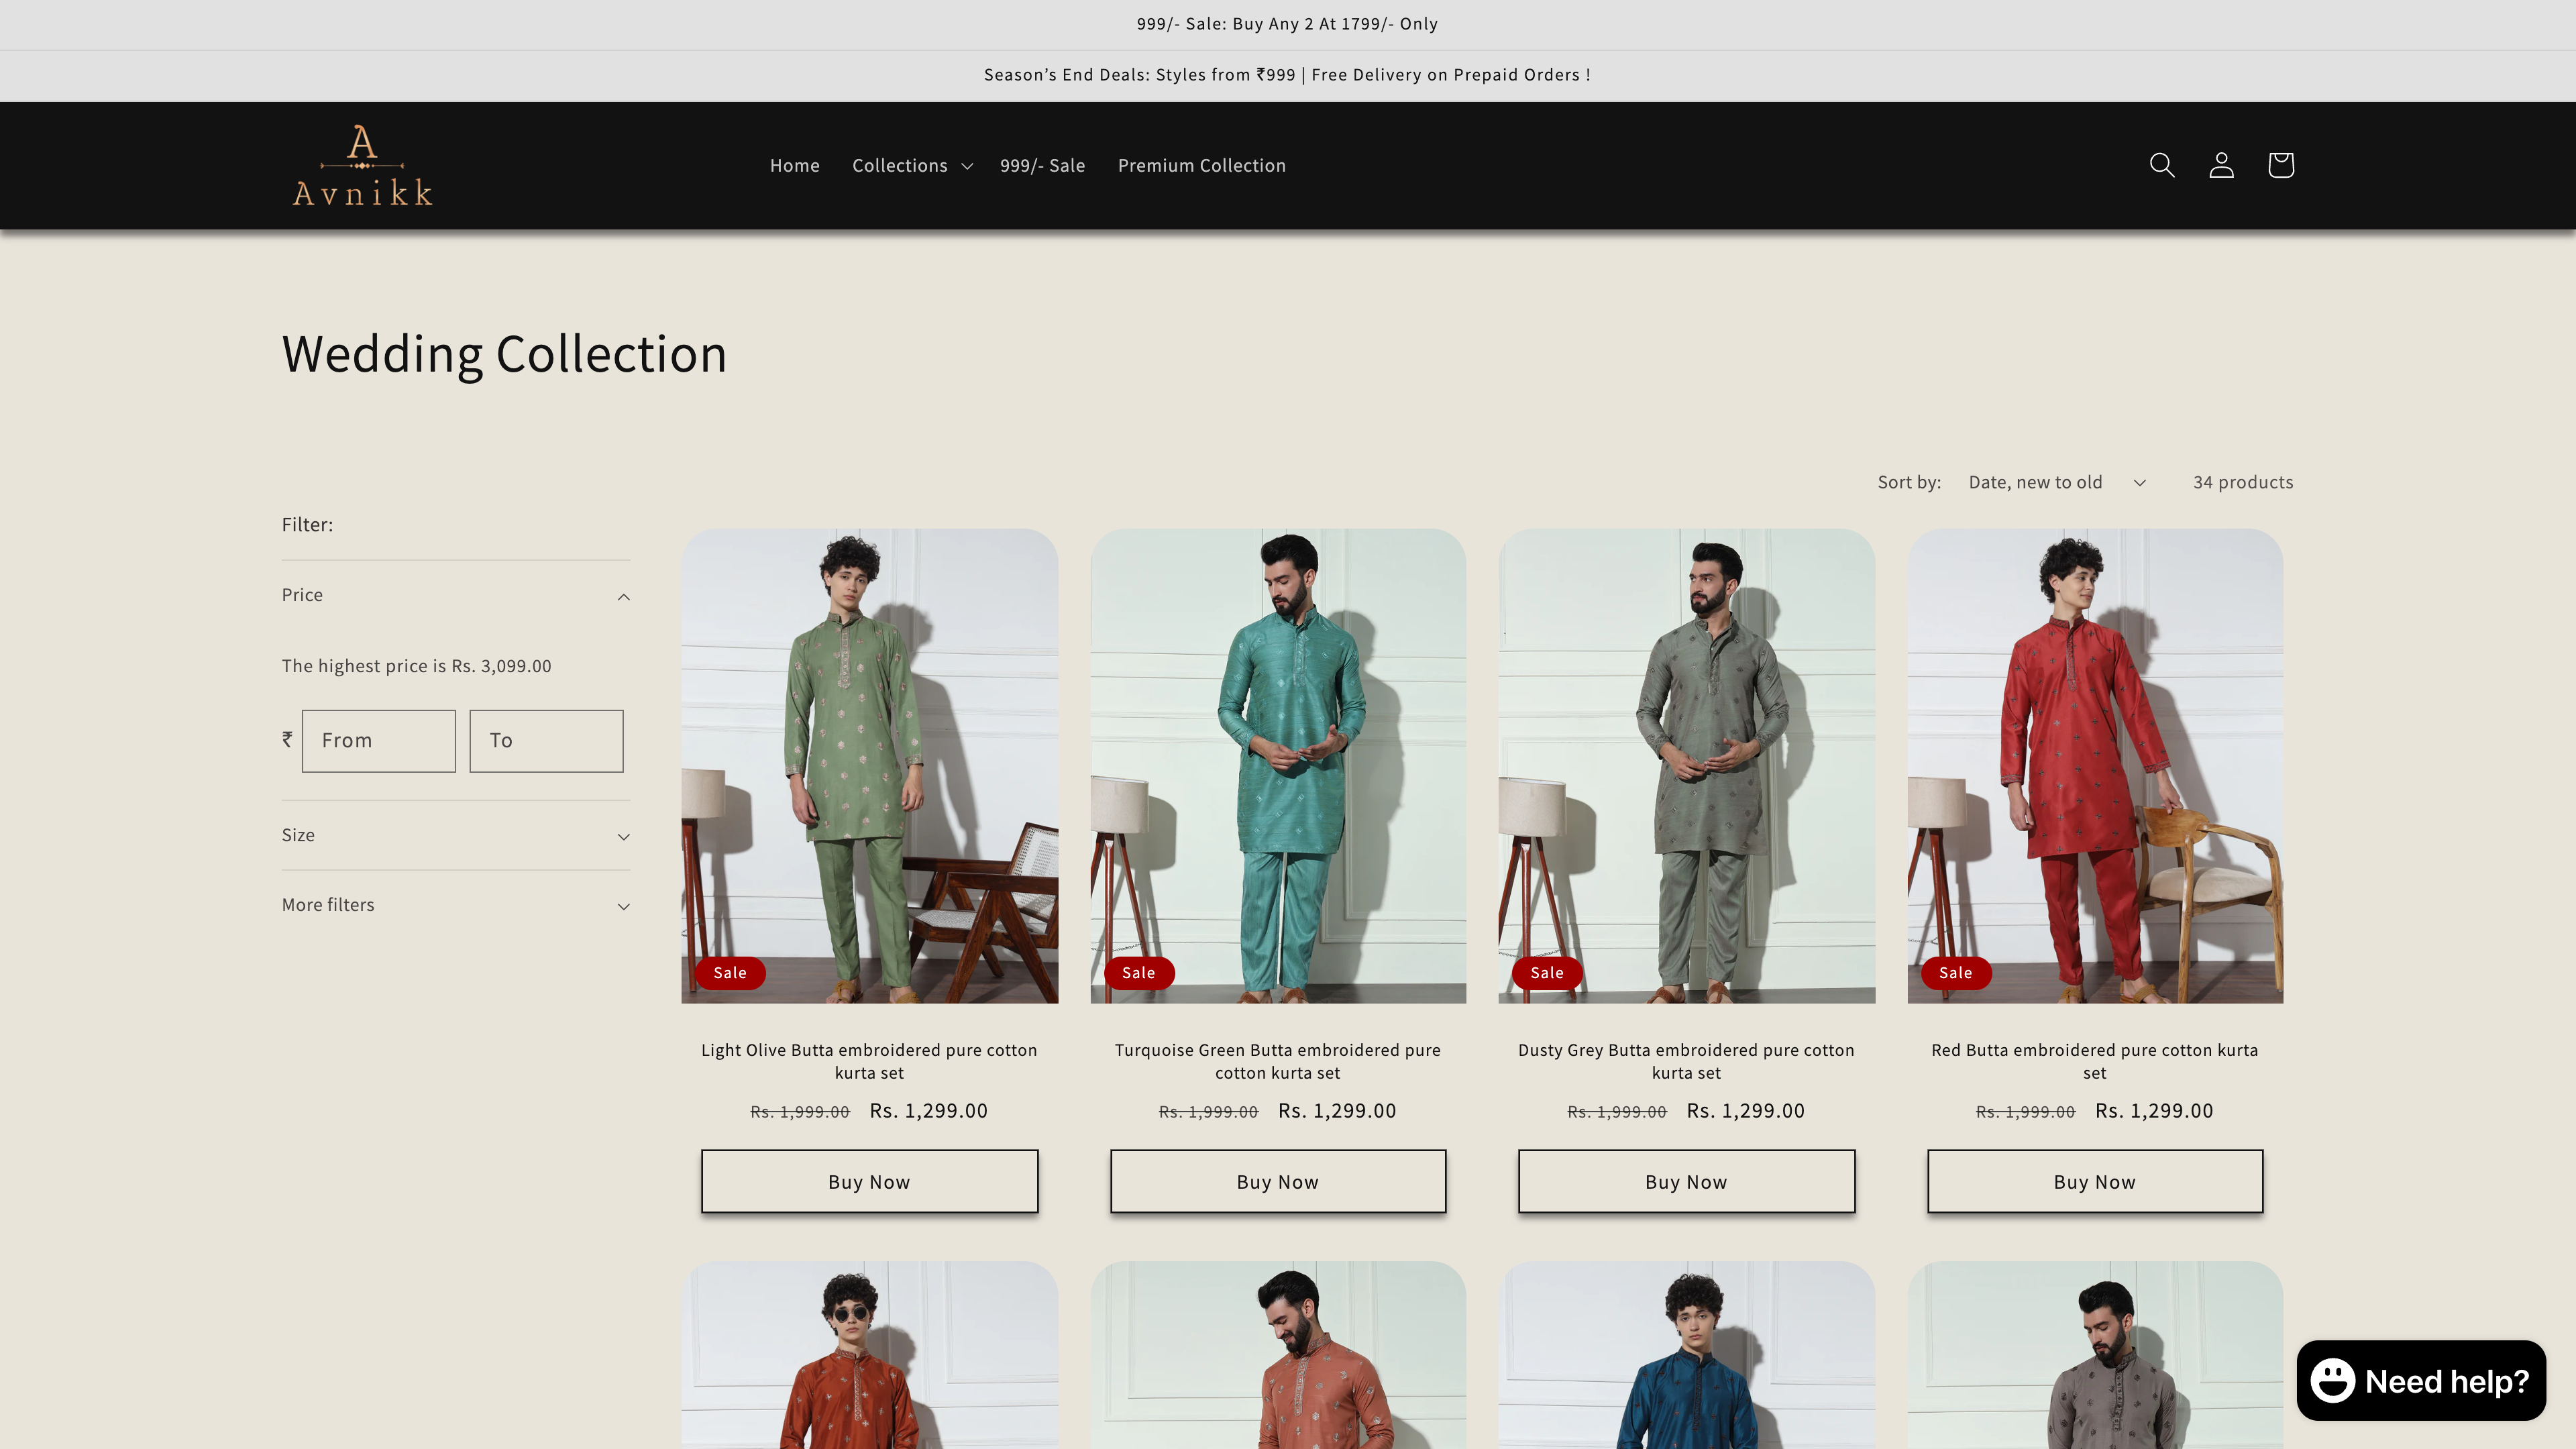The height and width of the screenshot is (1449, 2576).
Task: Open the search icon in header
Action: point(2162,165)
